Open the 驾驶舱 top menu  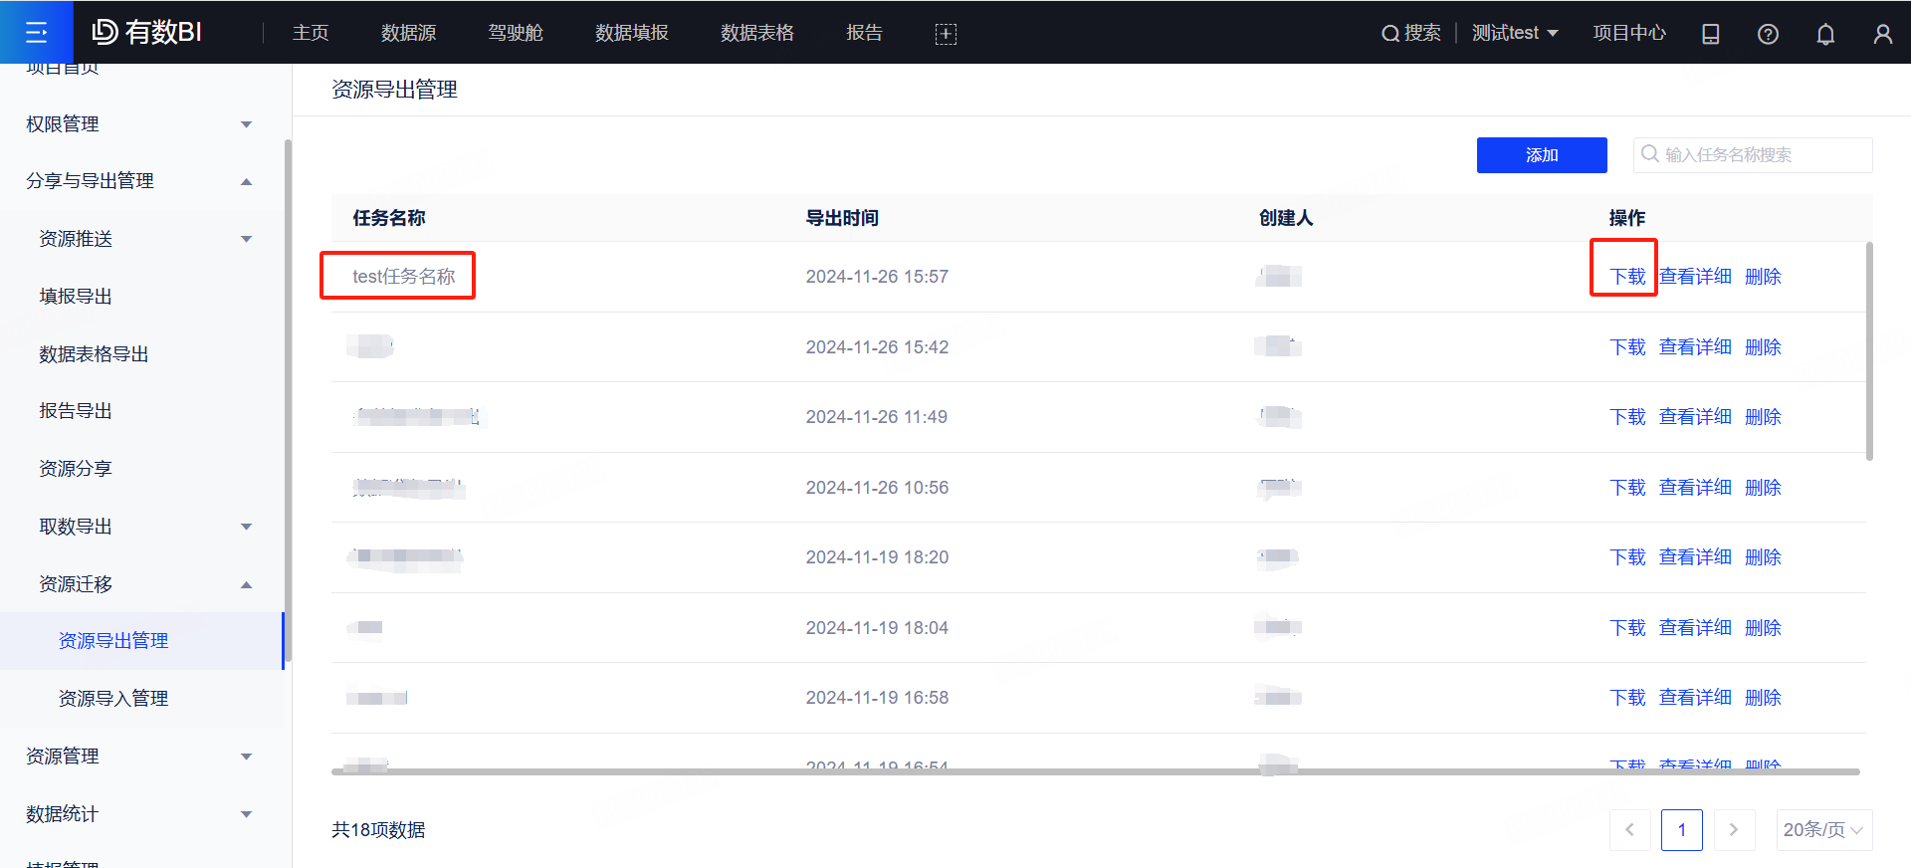click(x=515, y=33)
